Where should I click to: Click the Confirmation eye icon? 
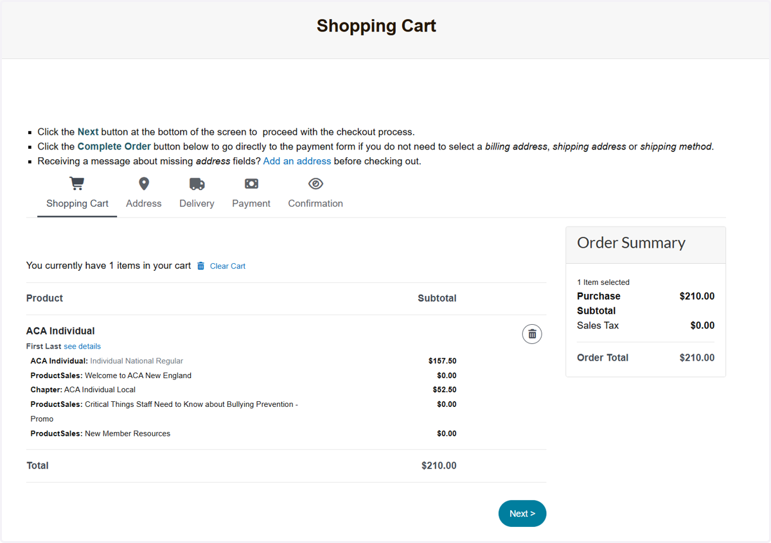[315, 184]
